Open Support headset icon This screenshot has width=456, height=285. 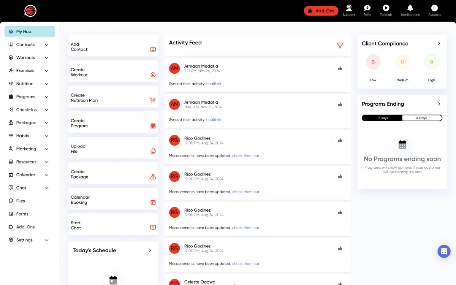[348, 8]
